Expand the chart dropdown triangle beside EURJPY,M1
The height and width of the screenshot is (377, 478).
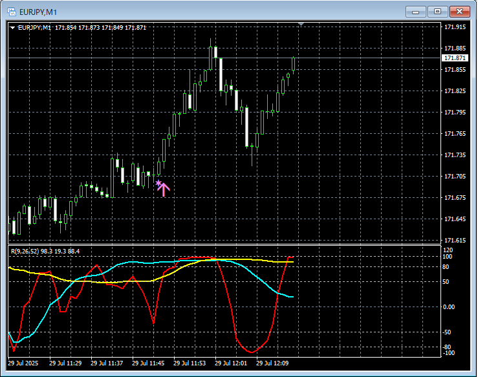pyautogui.click(x=12, y=28)
